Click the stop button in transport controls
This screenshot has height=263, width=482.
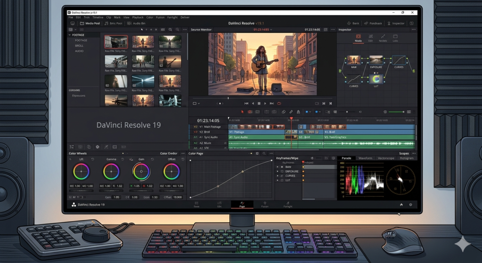coord(259,104)
